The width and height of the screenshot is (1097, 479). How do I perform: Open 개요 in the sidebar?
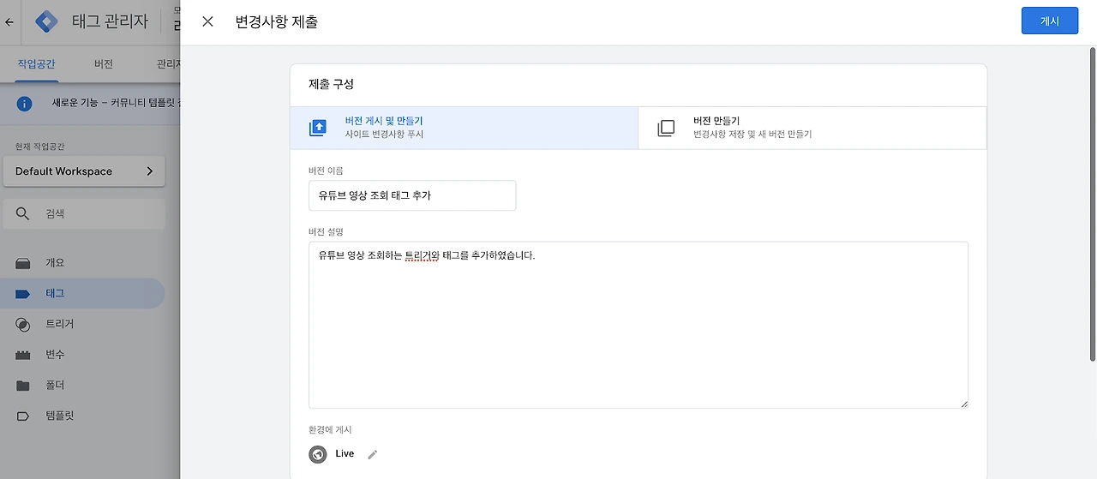tap(55, 263)
